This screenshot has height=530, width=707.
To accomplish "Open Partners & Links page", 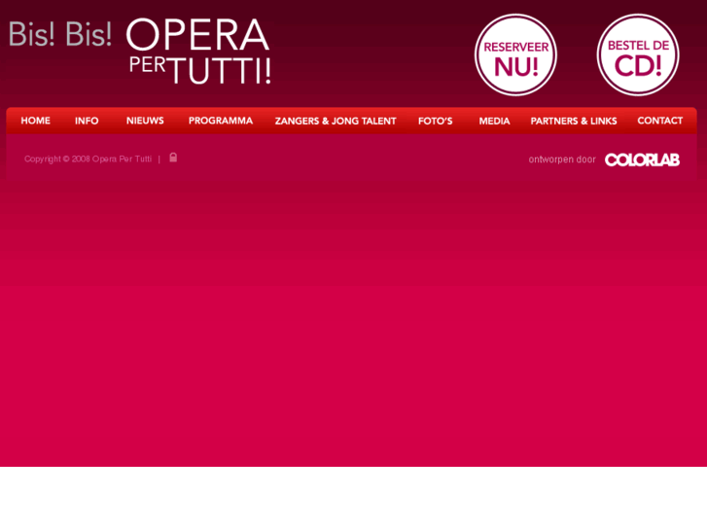I will [x=574, y=121].
